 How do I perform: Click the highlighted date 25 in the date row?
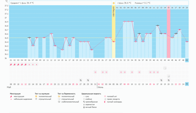pyautogui.click(x=187, y=84)
